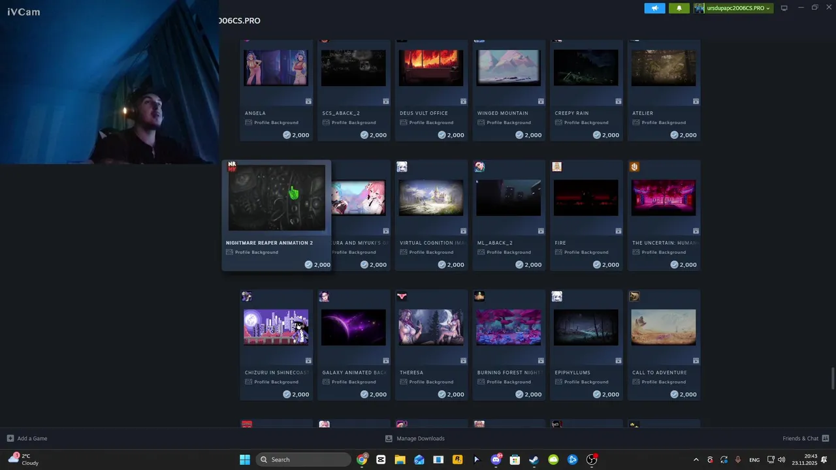Select the DEUS VULT OFFICE thumbnail
Image resolution: width=836 pixels, height=470 pixels.
(x=431, y=68)
